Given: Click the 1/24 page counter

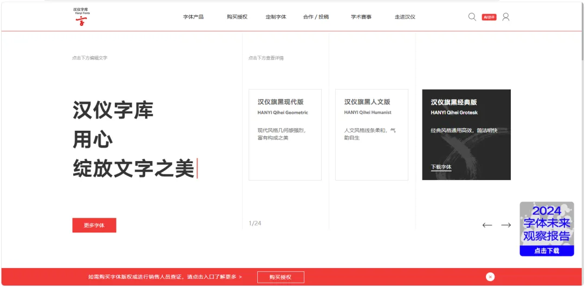Looking at the screenshot, I should coord(255,223).
